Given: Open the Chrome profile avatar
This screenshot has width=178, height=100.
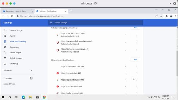Looking at the screenshot, I should (x=171, y=16).
